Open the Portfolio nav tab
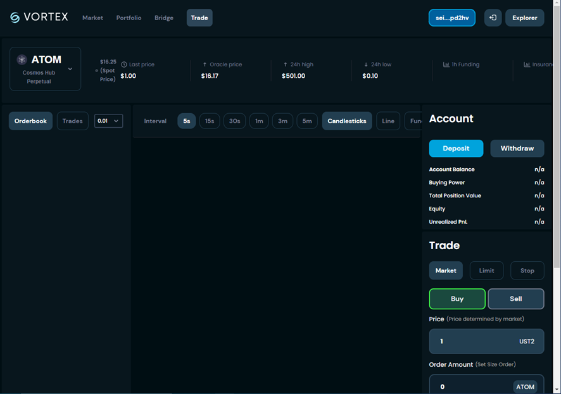The image size is (561, 394). pos(129,18)
